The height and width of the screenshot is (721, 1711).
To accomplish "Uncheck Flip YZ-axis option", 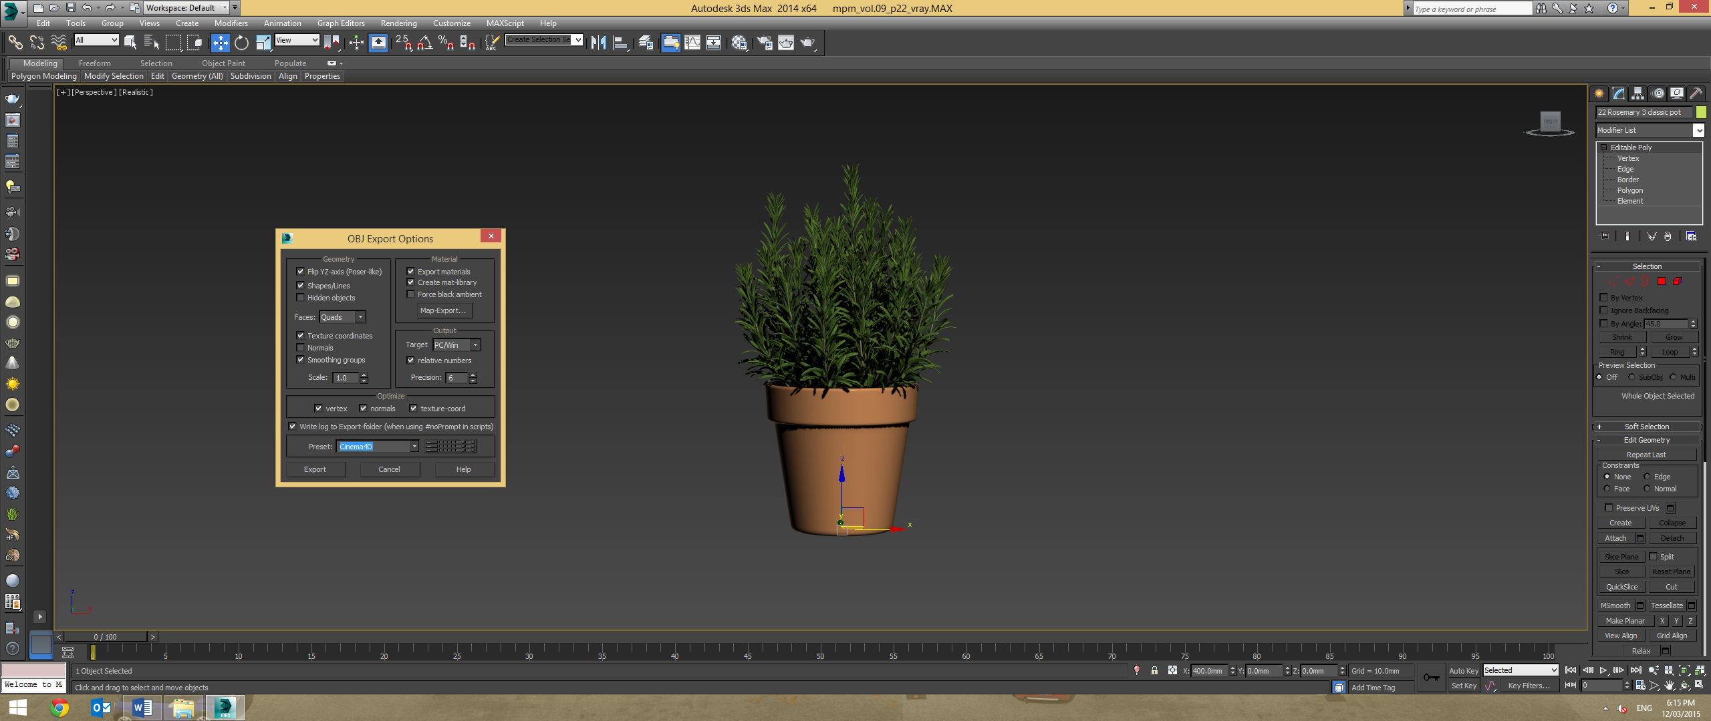I will (x=301, y=272).
